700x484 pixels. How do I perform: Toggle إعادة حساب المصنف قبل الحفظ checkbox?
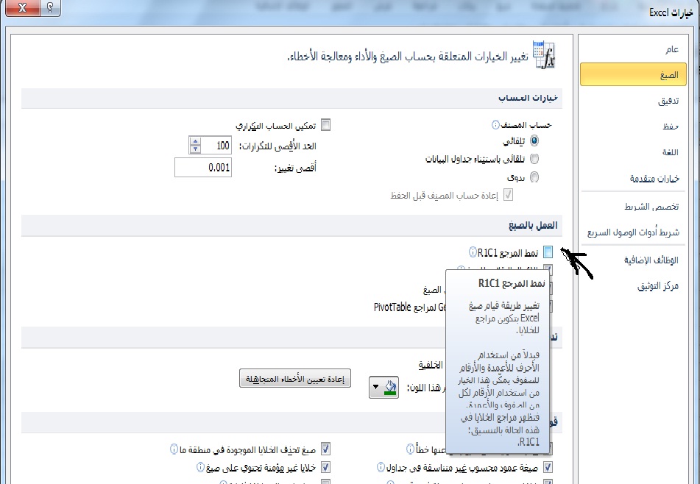tap(508, 195)
